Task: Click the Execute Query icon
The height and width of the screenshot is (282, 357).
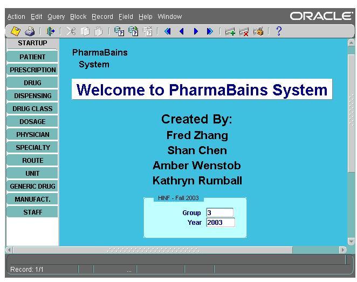Action: (133, 31)
